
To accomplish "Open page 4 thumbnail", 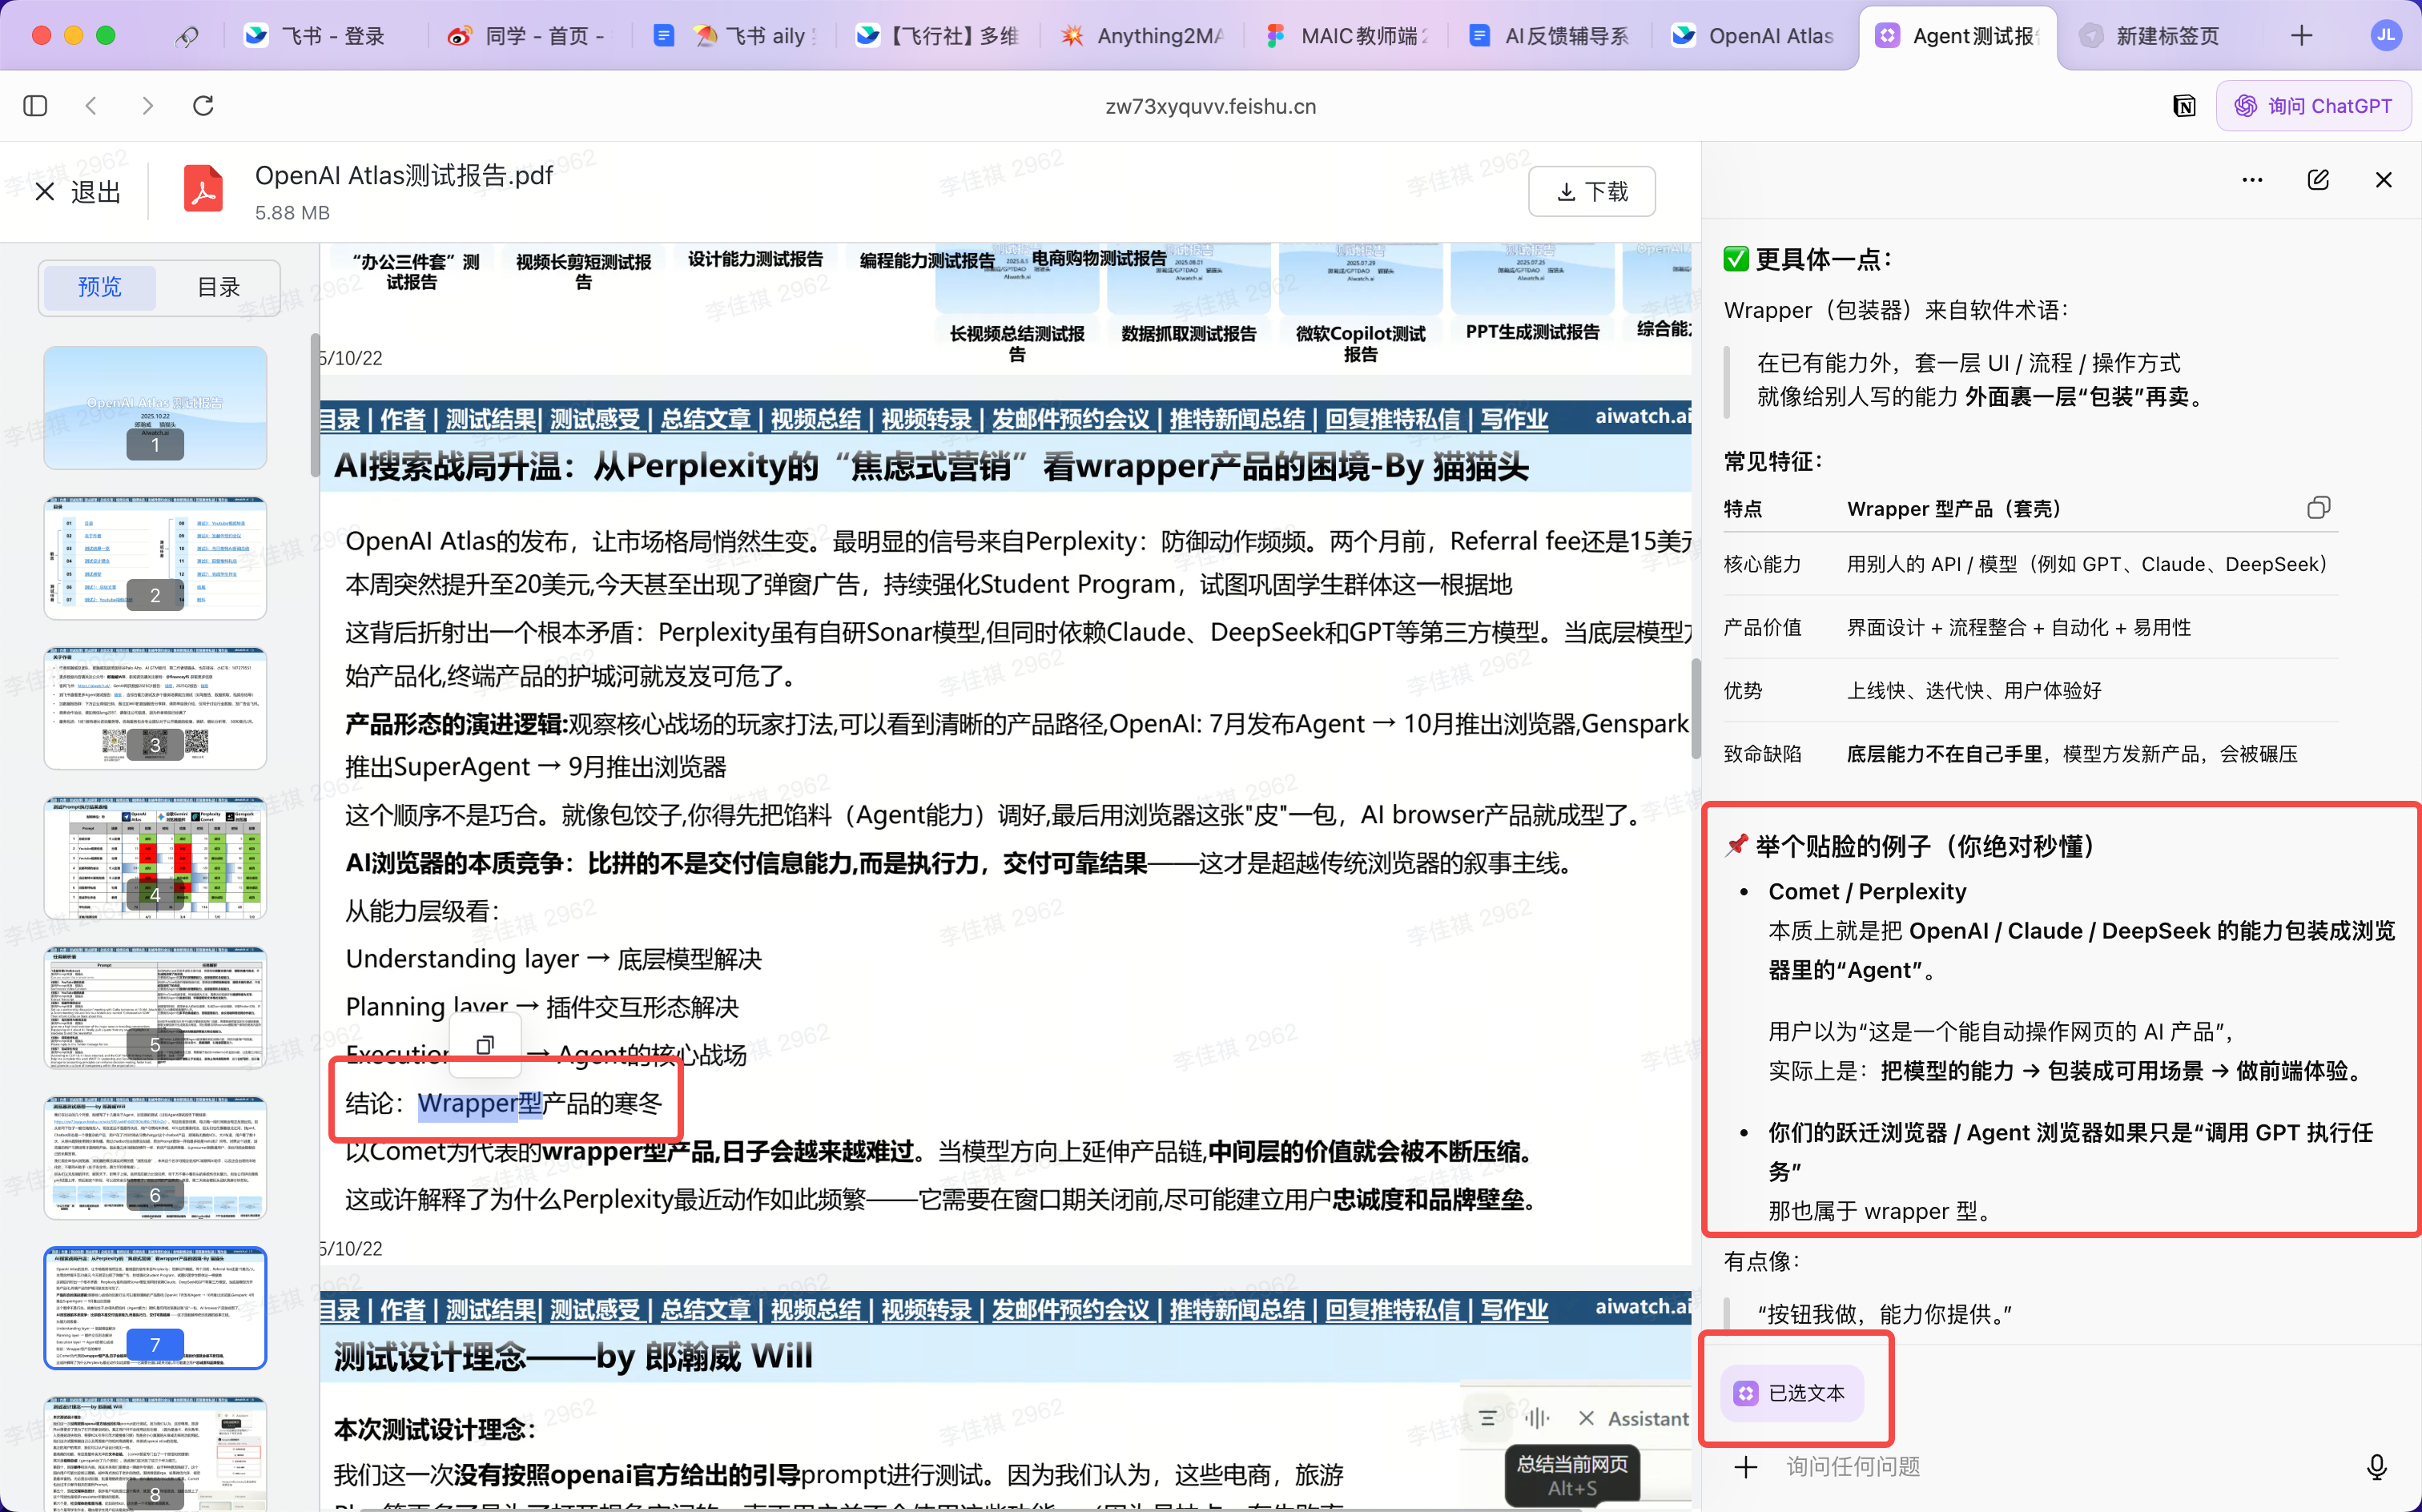I will click(x=155, y=858).
